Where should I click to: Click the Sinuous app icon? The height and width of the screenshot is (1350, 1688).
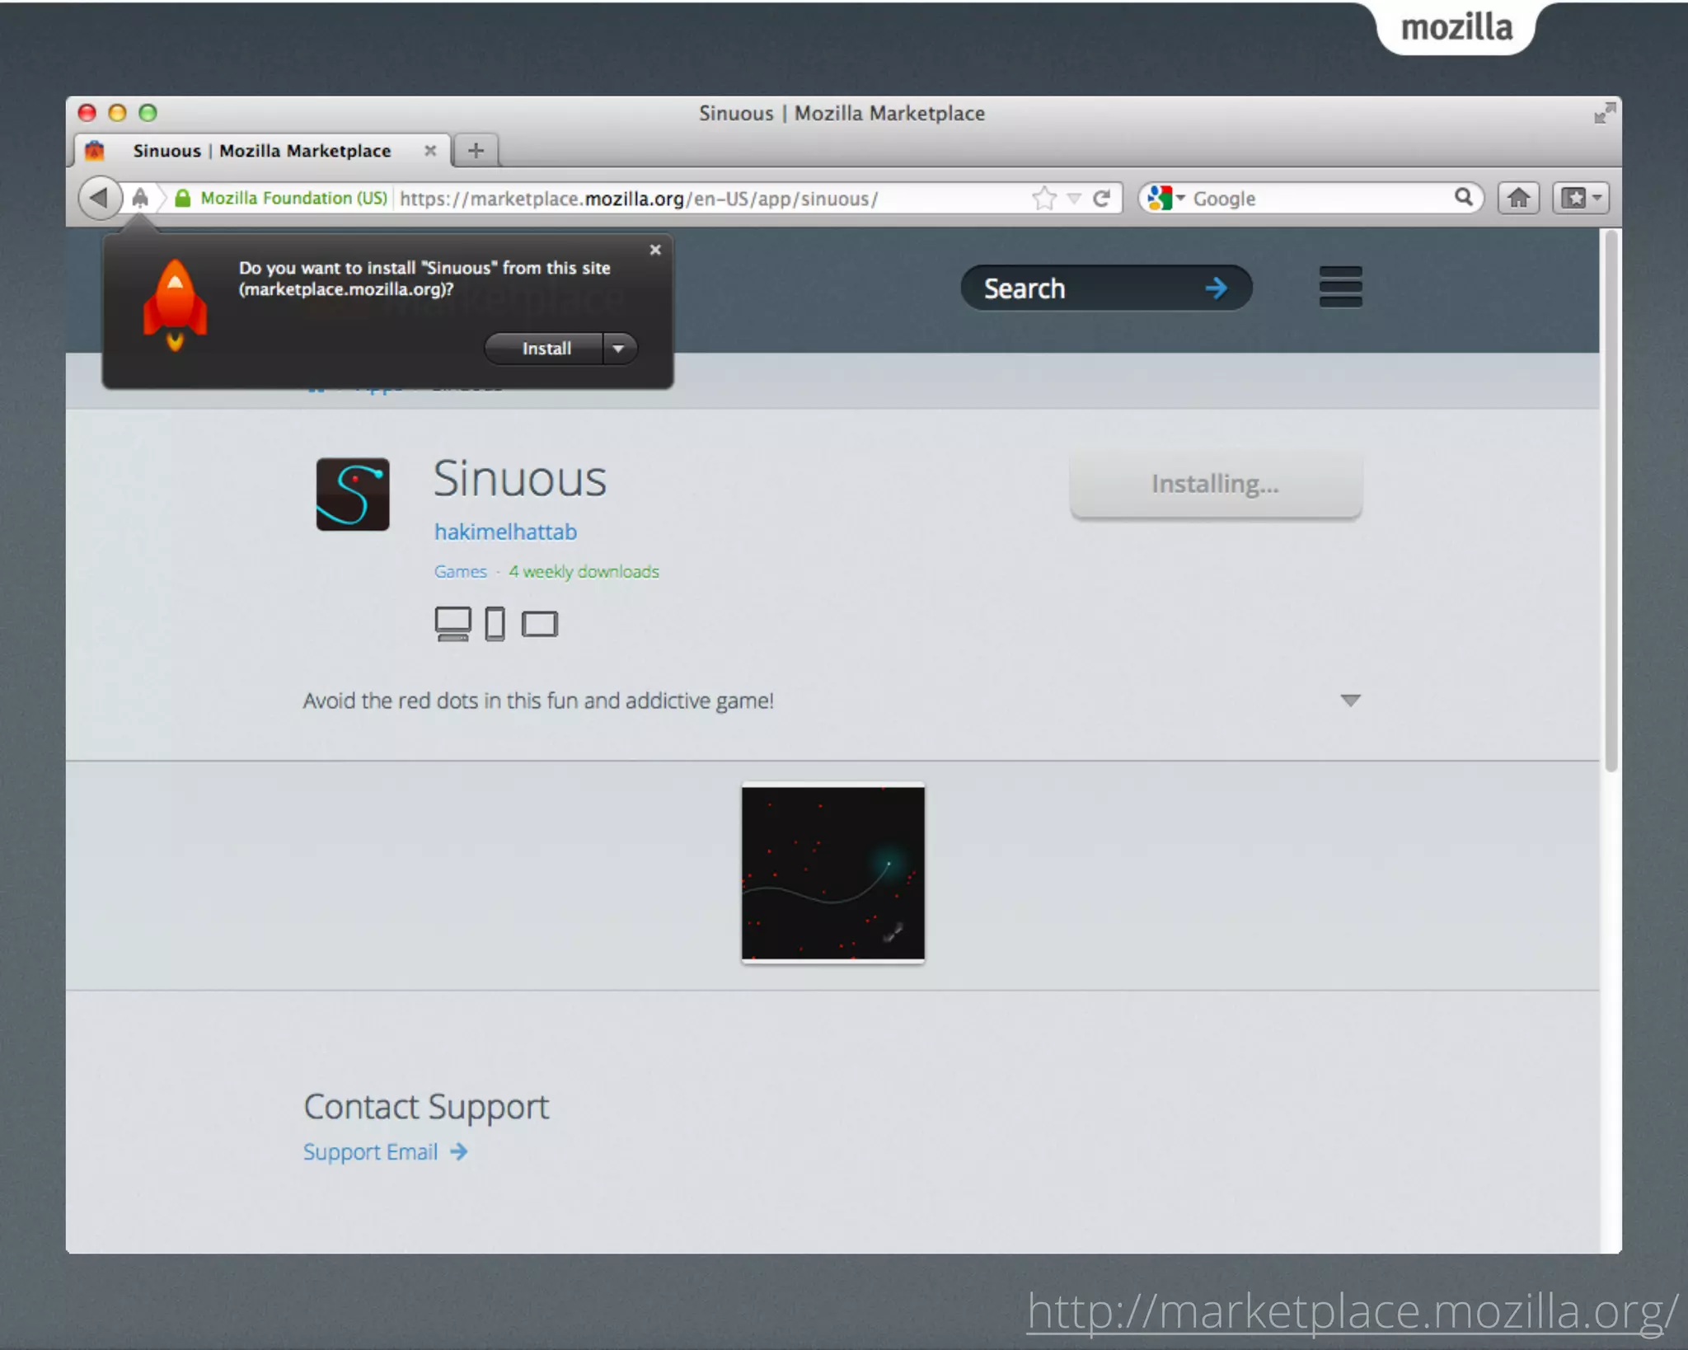click(353, 495)
